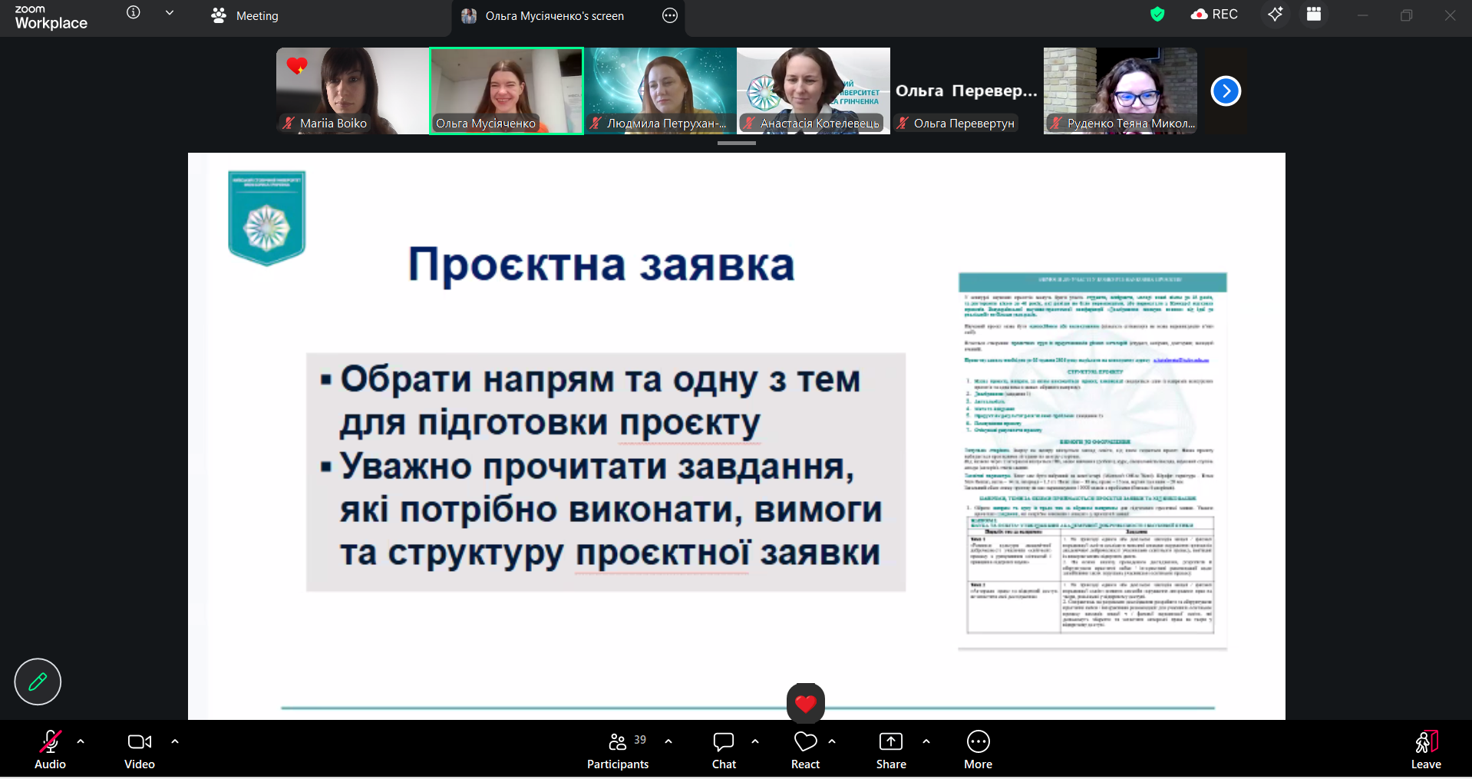Select Mariia Boiko's video thumbnail
Image resolution: width=1472 pixels, height=779 pixels.
point(352,91)
